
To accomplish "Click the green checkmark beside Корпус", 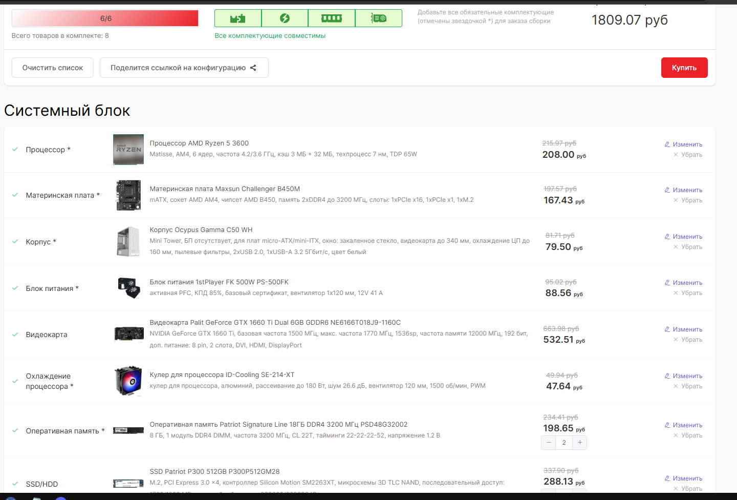I will 15,242.
